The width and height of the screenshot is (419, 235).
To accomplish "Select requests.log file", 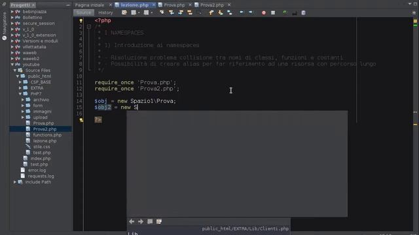I will [41, 176].
